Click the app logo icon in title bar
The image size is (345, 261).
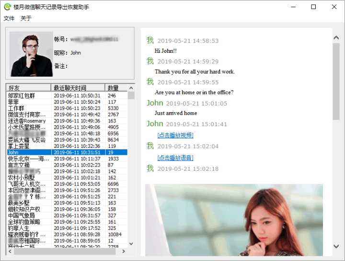pyautogui.click(x=7, y=7)
